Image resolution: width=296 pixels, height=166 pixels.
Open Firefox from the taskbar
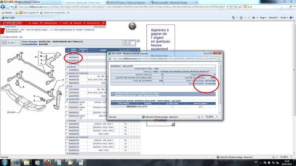(x=48, y=162)
